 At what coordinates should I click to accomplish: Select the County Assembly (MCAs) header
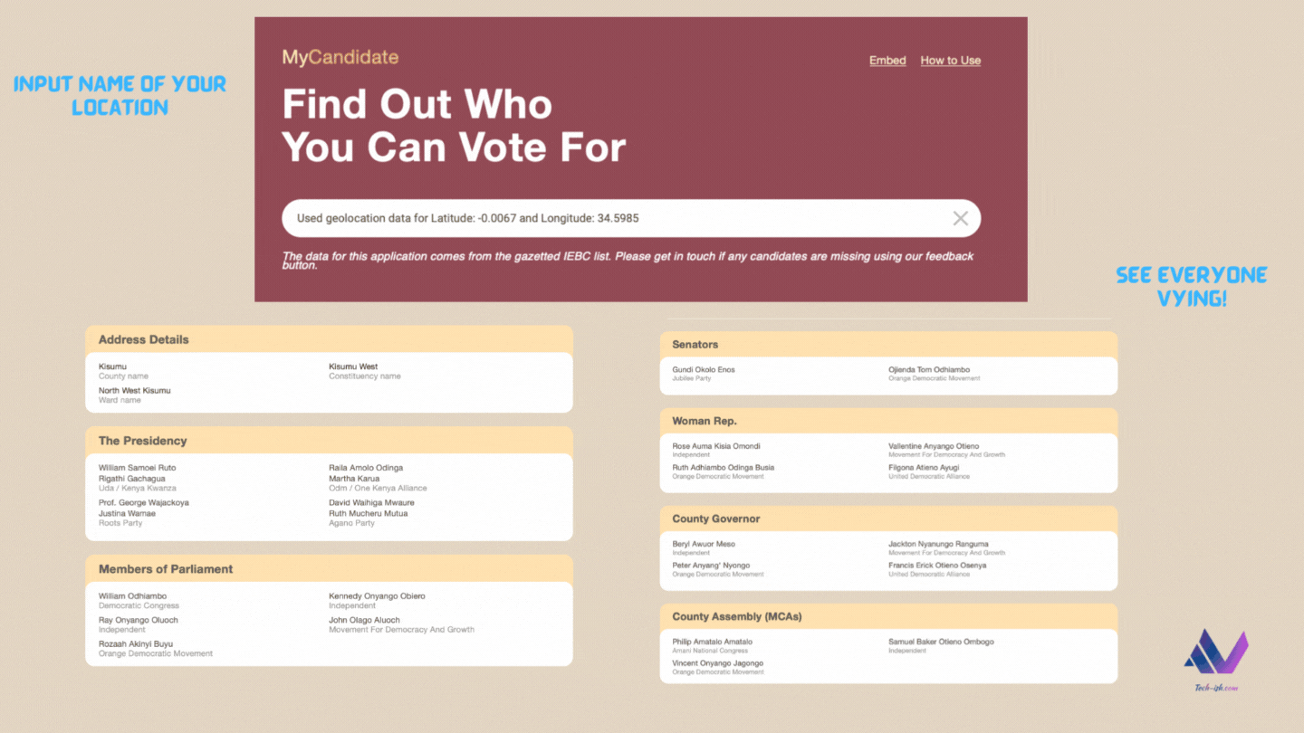(888, 616)
